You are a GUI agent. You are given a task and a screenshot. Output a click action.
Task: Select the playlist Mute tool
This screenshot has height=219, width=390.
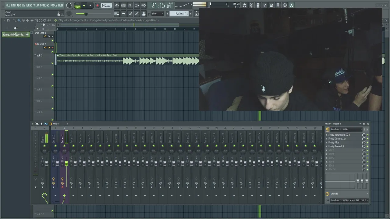point(27,20)
